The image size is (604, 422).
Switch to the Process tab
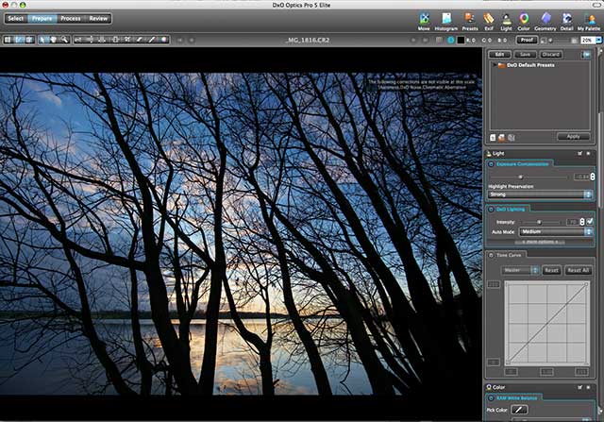[71, 19]
